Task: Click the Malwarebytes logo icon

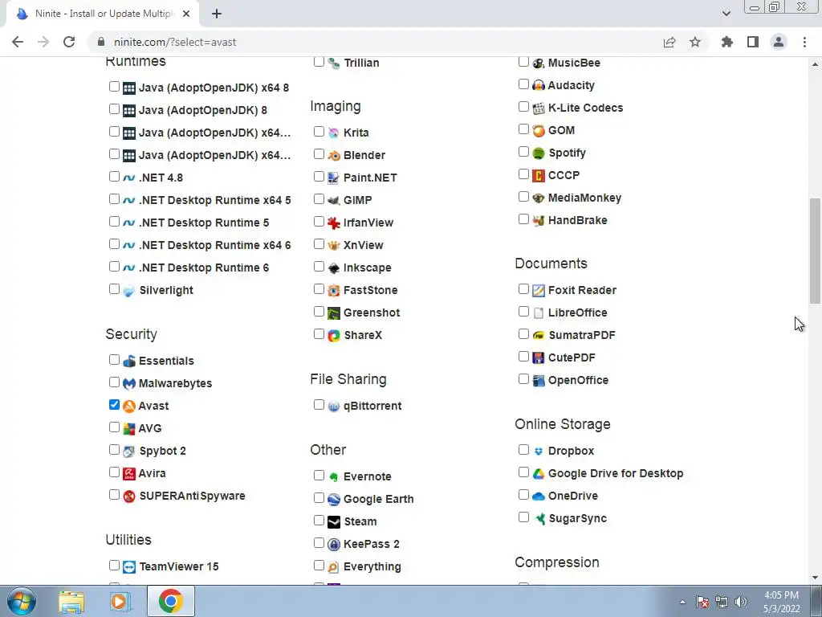Action: [x=129, y=383]
